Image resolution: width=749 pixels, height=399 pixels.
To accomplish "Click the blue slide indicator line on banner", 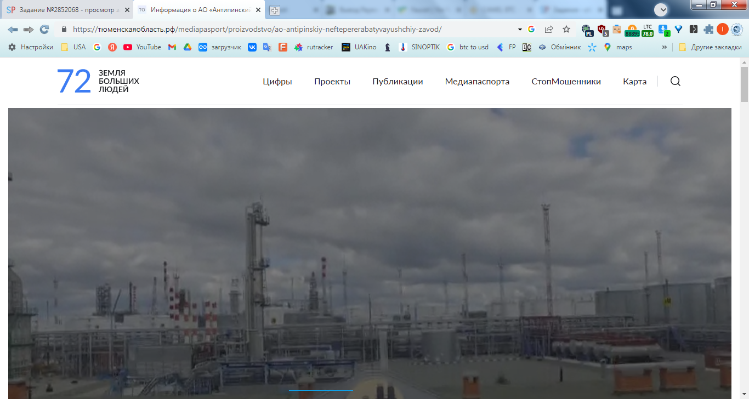I will pos(321,390).
